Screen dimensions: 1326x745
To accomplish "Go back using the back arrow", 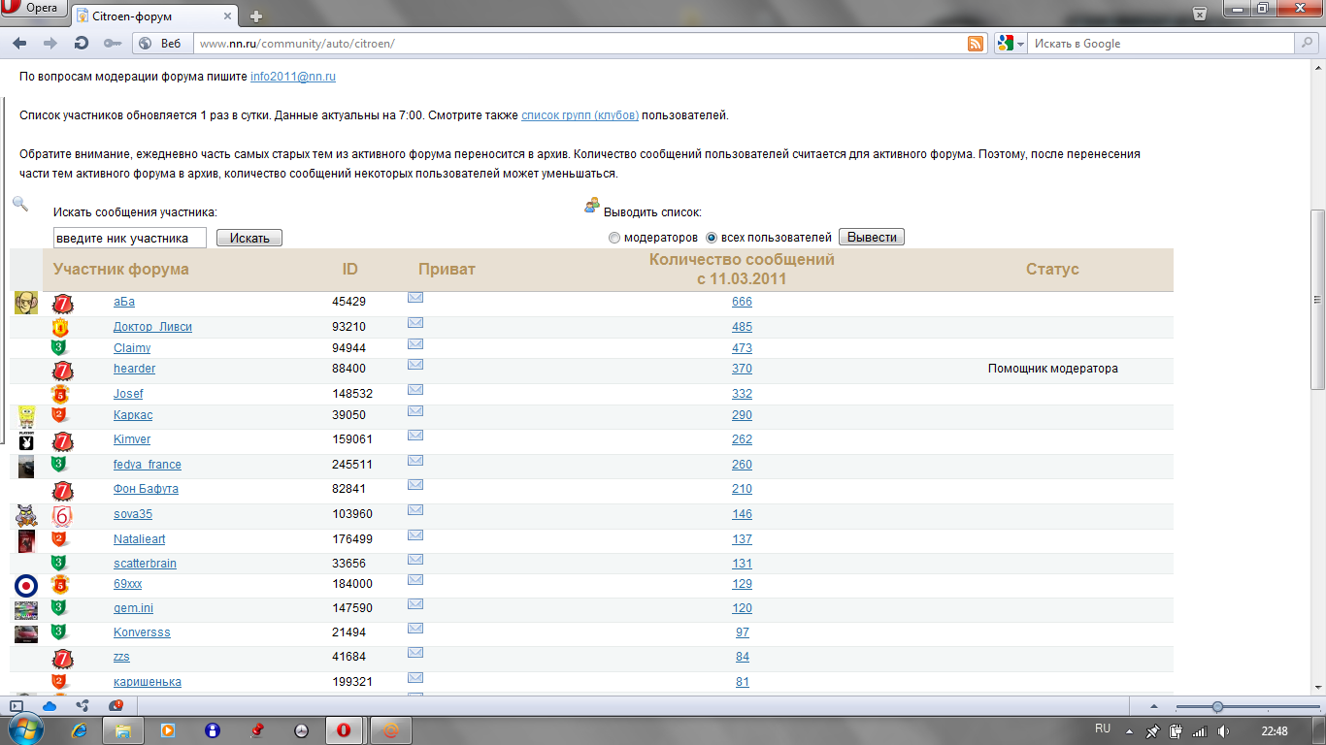I will tap(19, 44).
